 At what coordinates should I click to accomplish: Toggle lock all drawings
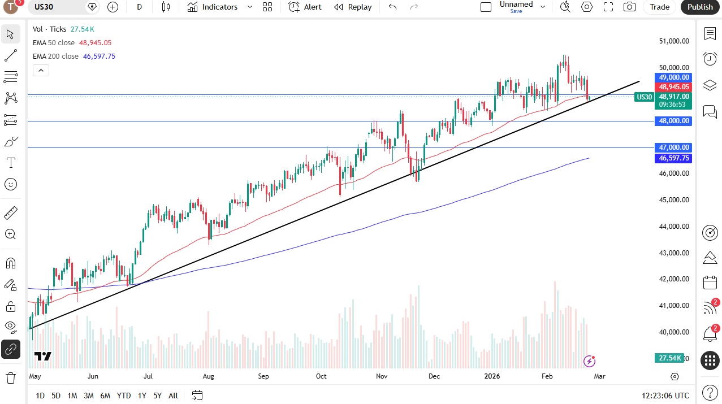point(10,306)
